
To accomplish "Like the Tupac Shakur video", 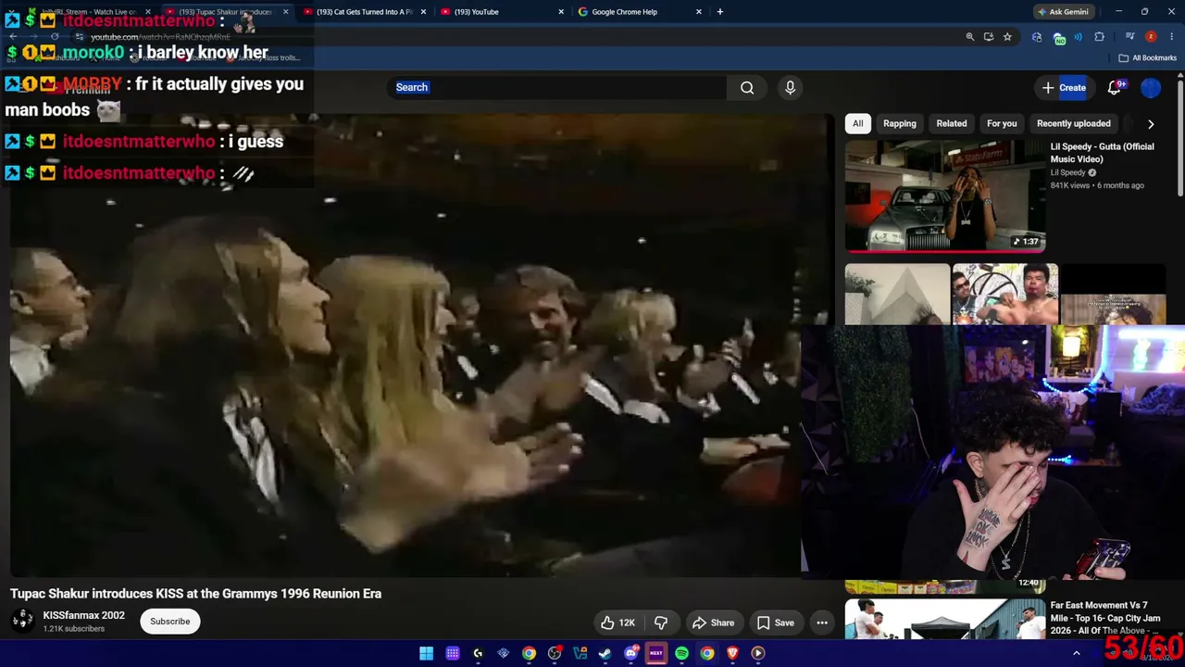I will coord(617,623).
